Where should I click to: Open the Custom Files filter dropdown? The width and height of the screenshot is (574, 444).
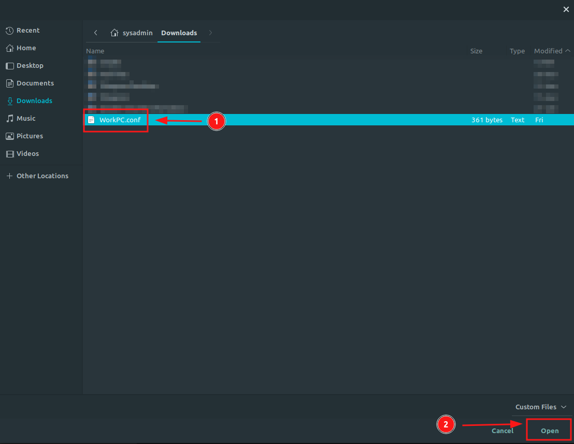(x=540, y=407)
